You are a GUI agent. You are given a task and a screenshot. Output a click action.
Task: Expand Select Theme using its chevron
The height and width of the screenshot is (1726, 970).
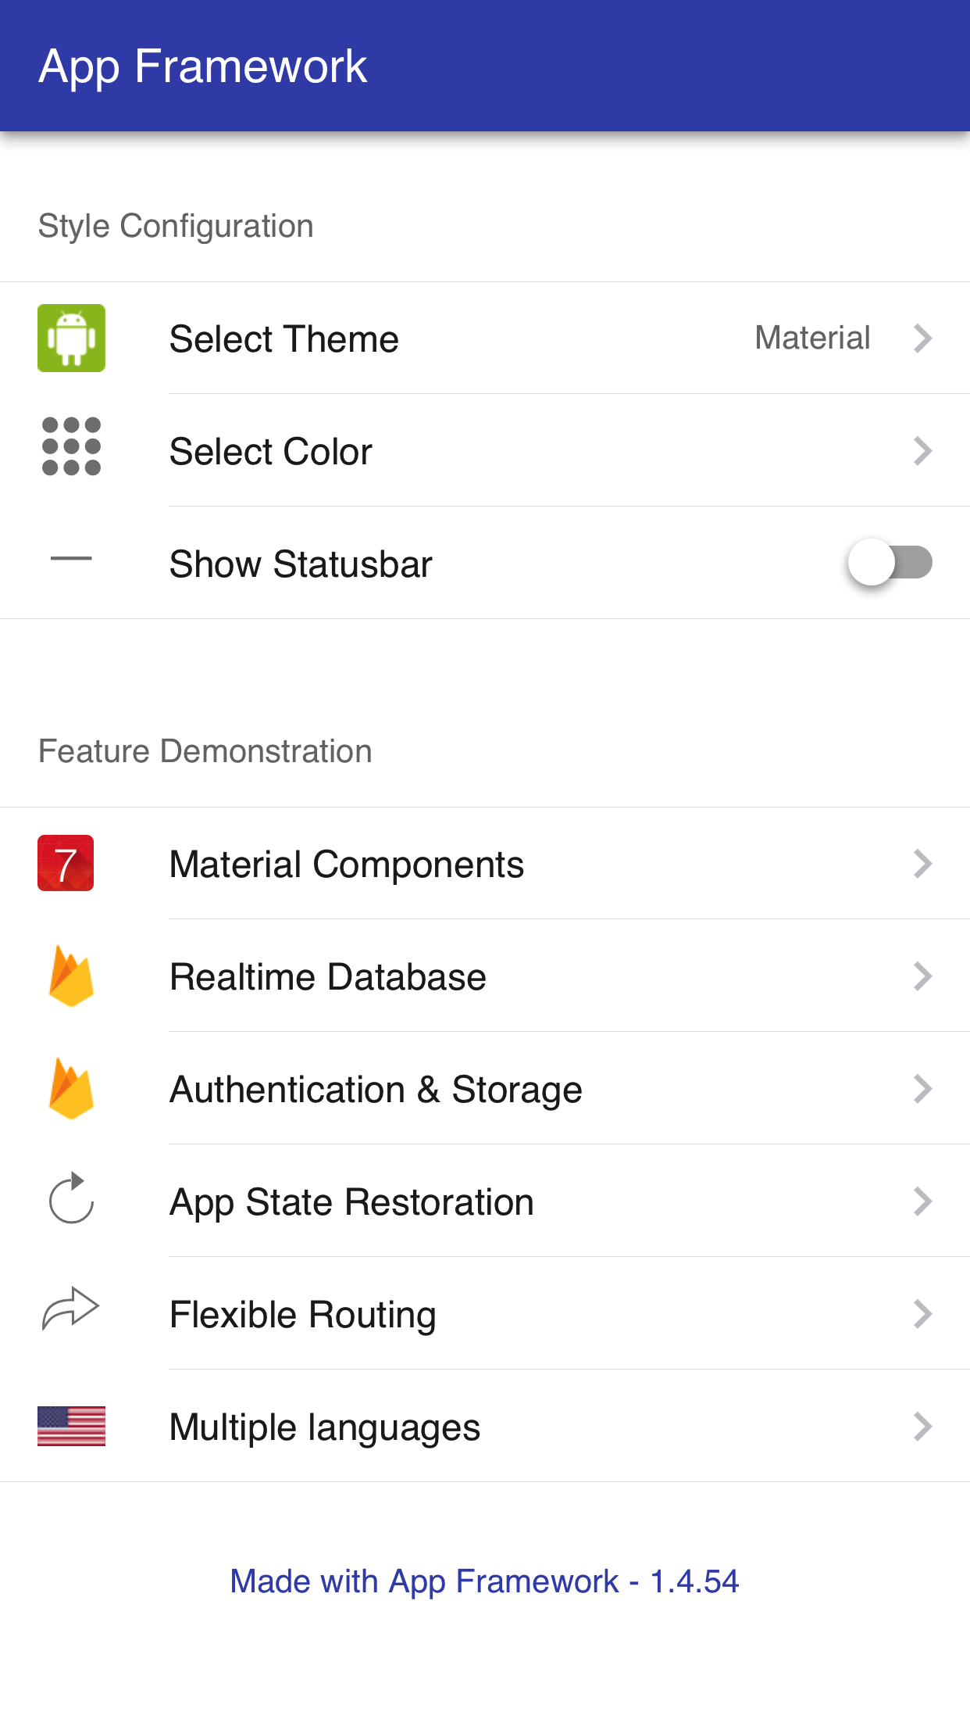tap(922, 338)
